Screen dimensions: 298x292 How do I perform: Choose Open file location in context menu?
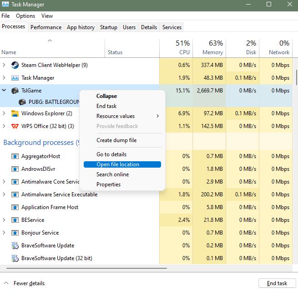click(118, 164)
